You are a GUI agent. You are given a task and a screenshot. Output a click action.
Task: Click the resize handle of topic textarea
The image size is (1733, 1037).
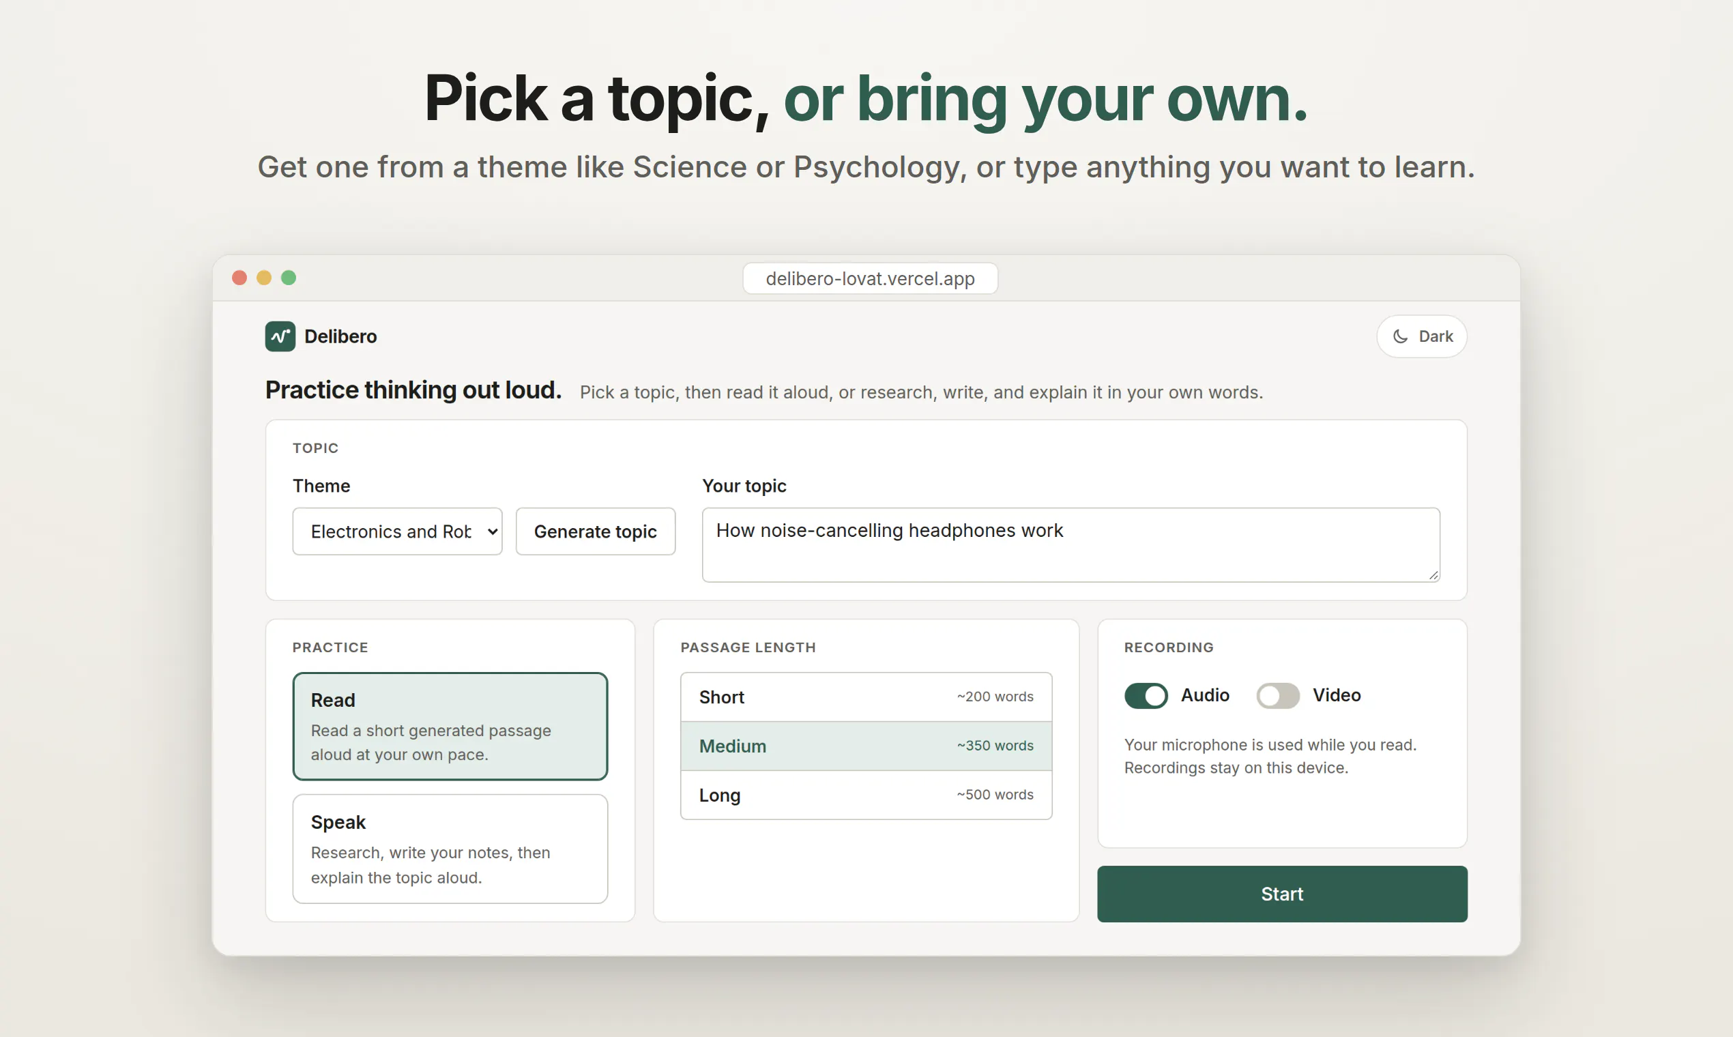pyautogui.click(x=1433, y=575)
